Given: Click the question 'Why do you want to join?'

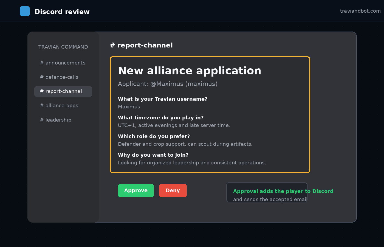Looking at the screenshot, I should 153,155.
